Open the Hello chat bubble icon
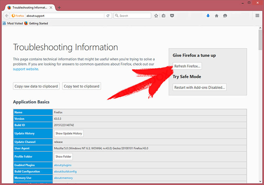 pyautogui.click(x=225, y=15)
